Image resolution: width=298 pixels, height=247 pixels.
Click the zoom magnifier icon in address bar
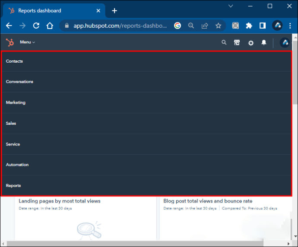click(x=191, y=25)
